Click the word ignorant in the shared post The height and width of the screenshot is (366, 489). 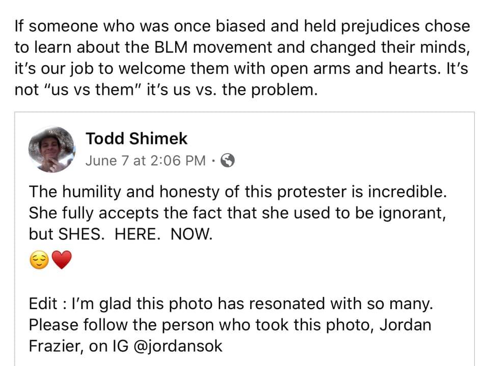coord(412,213)
